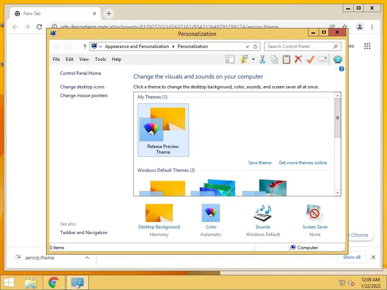Click Show all downloads in Chrome

coord(351,257)
